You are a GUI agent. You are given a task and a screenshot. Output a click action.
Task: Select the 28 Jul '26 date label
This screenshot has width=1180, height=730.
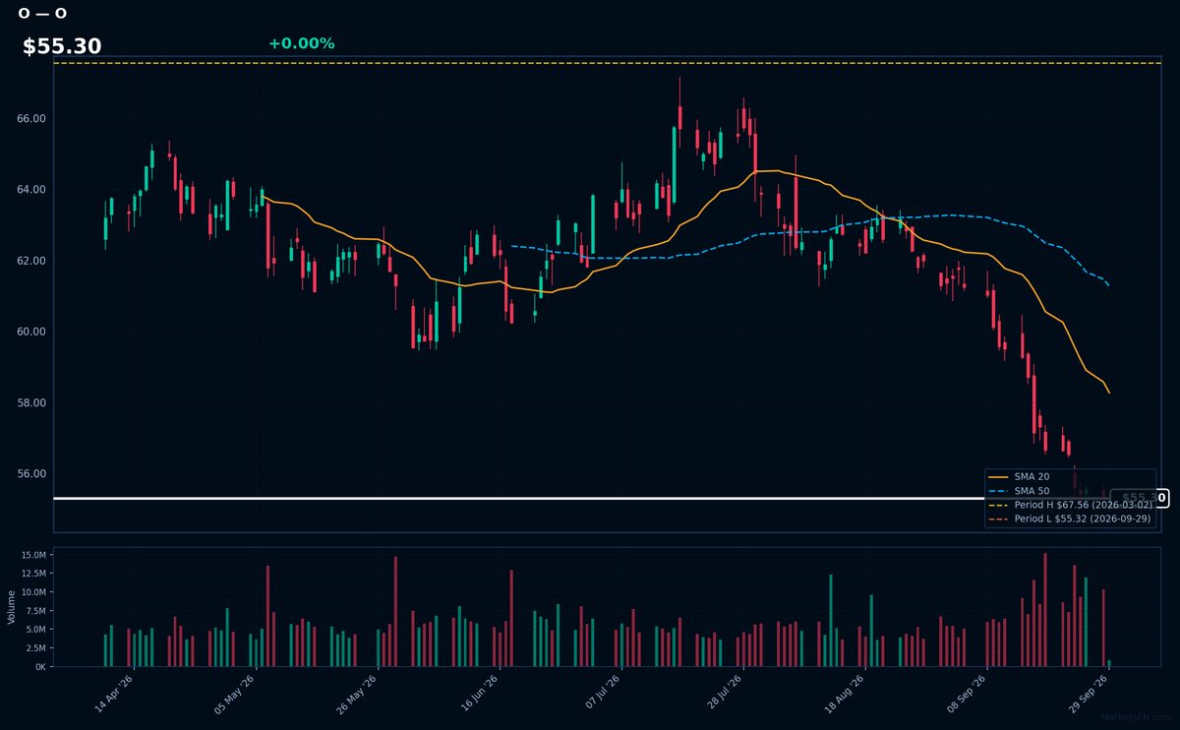click(724, 693)
